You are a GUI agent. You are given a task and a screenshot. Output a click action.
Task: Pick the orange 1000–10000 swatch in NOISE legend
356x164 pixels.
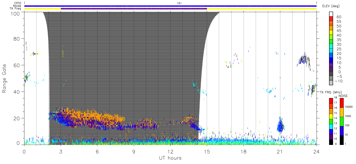tap(342, 112)
